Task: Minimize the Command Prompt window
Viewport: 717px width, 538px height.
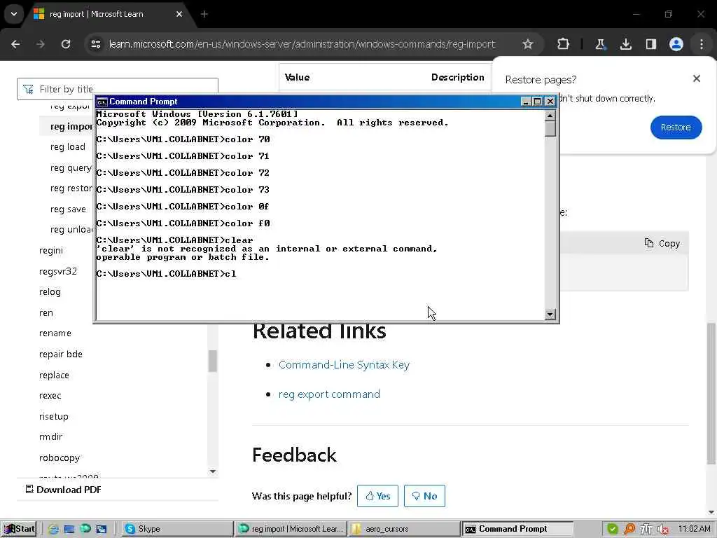Action: [x=526, y=102]
